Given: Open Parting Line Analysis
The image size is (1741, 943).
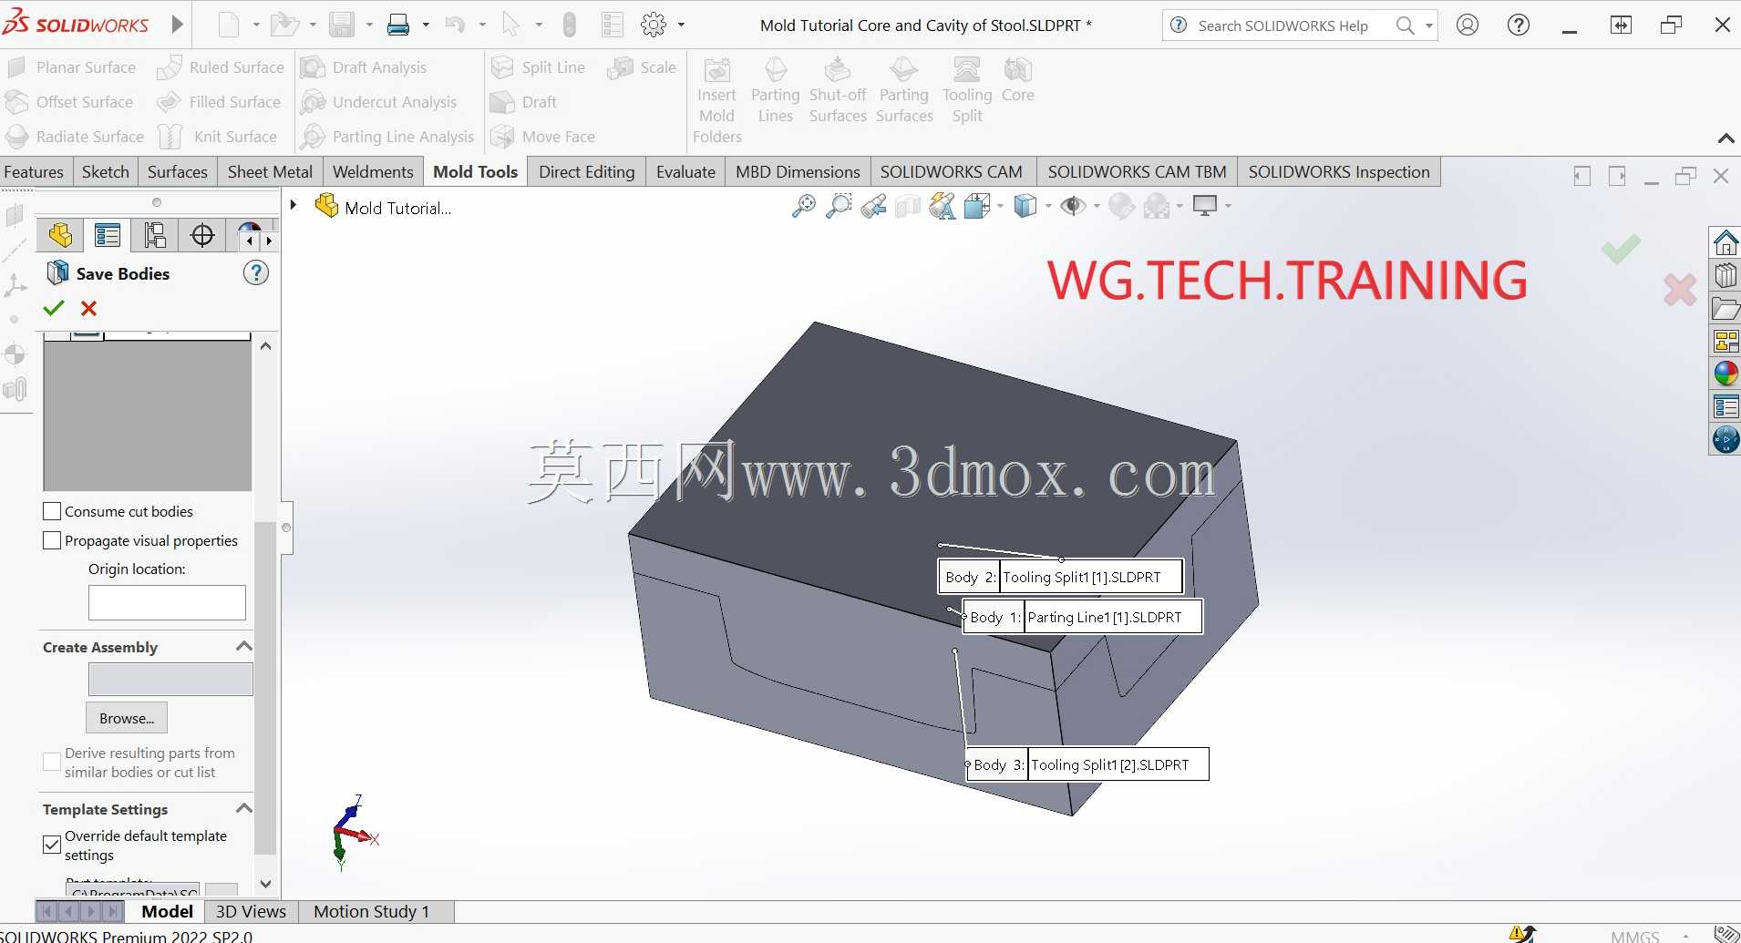Looking at the screenshot, I should pyautogui.click(x=388, y=137).
